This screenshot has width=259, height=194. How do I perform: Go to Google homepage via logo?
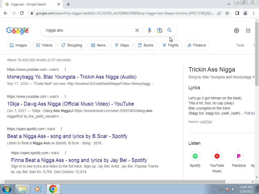(x=18, y=31)
